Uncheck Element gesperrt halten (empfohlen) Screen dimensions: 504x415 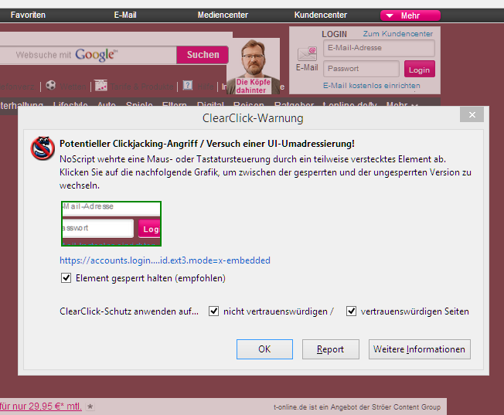(x=66, y=277)
